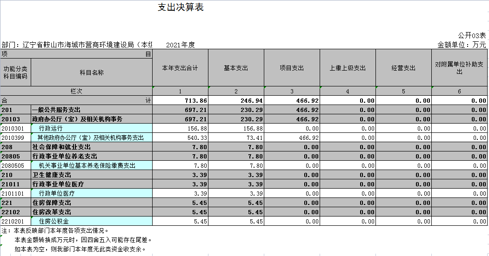Image resolution: width=489 pixels, height=256 pixels.
Task: Select the 2021年度 cell
Action: [x=180, y=45]
